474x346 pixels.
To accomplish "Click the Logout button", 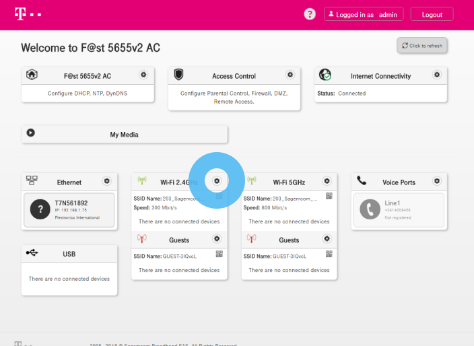I will (x=432, y=14).
